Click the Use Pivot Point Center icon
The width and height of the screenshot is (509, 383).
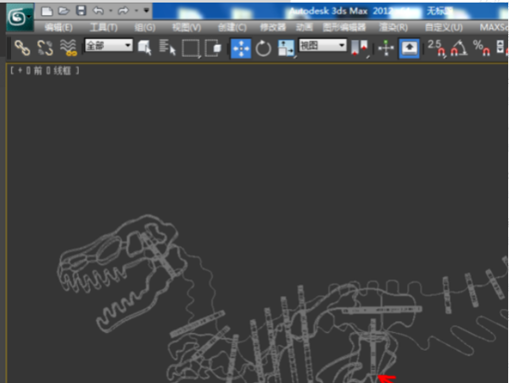coord(360,48)
